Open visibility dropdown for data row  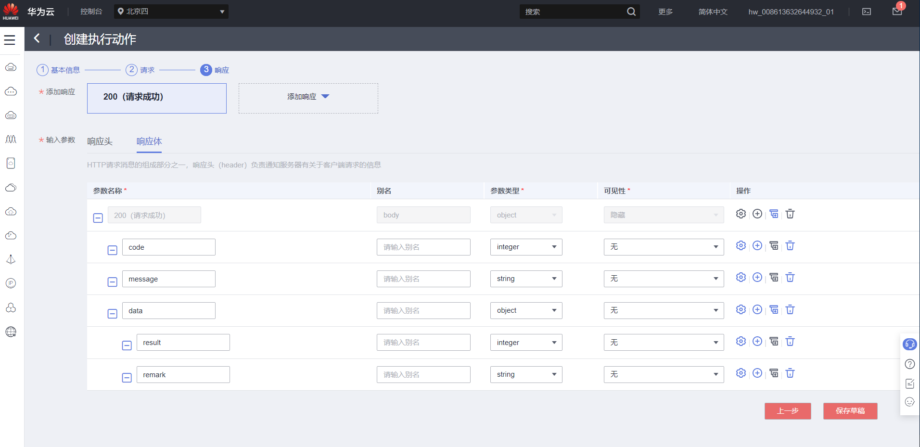pos(664,310)
